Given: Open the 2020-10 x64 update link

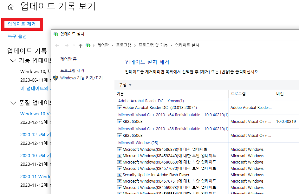Looking at the screenshot, I should (36, 156).
